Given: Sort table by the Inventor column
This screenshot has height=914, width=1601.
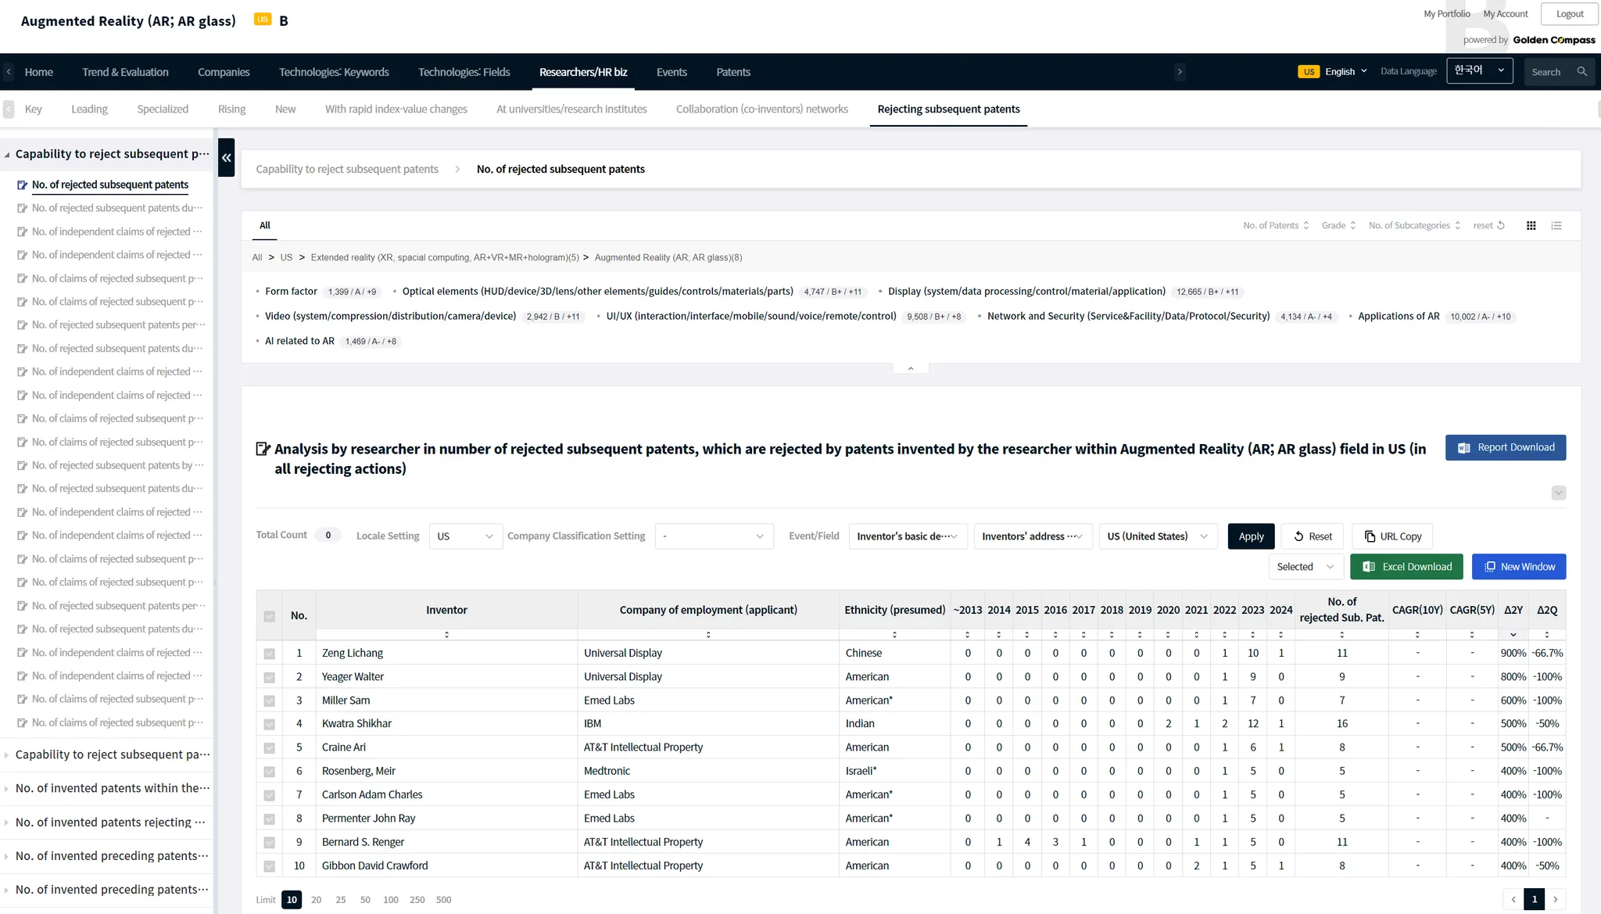Looking at the screenshot, I should (446, 635).
